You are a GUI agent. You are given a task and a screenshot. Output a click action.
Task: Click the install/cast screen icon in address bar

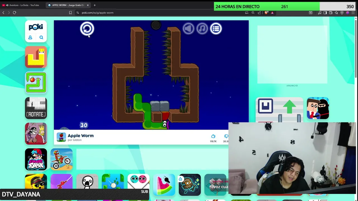click(x=247, y=13)
